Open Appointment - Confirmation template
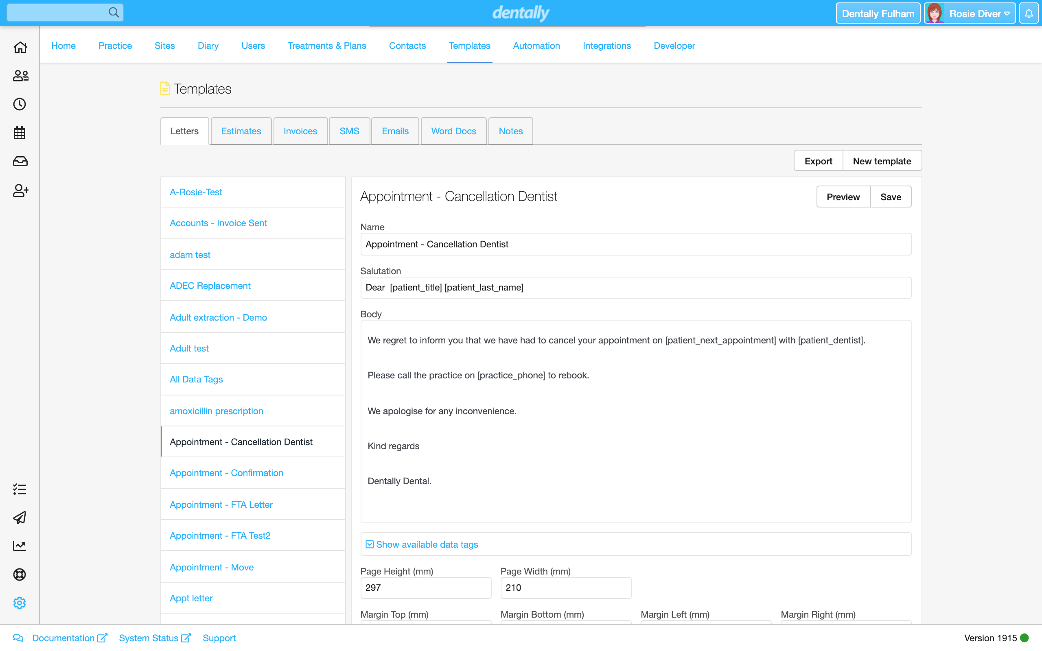Image resolution: width=1042 pixels, height=651 pixels. (x=226, y=473)
